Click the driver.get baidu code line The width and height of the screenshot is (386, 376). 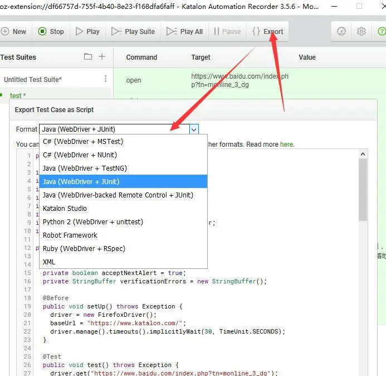(x=164, y=373)
